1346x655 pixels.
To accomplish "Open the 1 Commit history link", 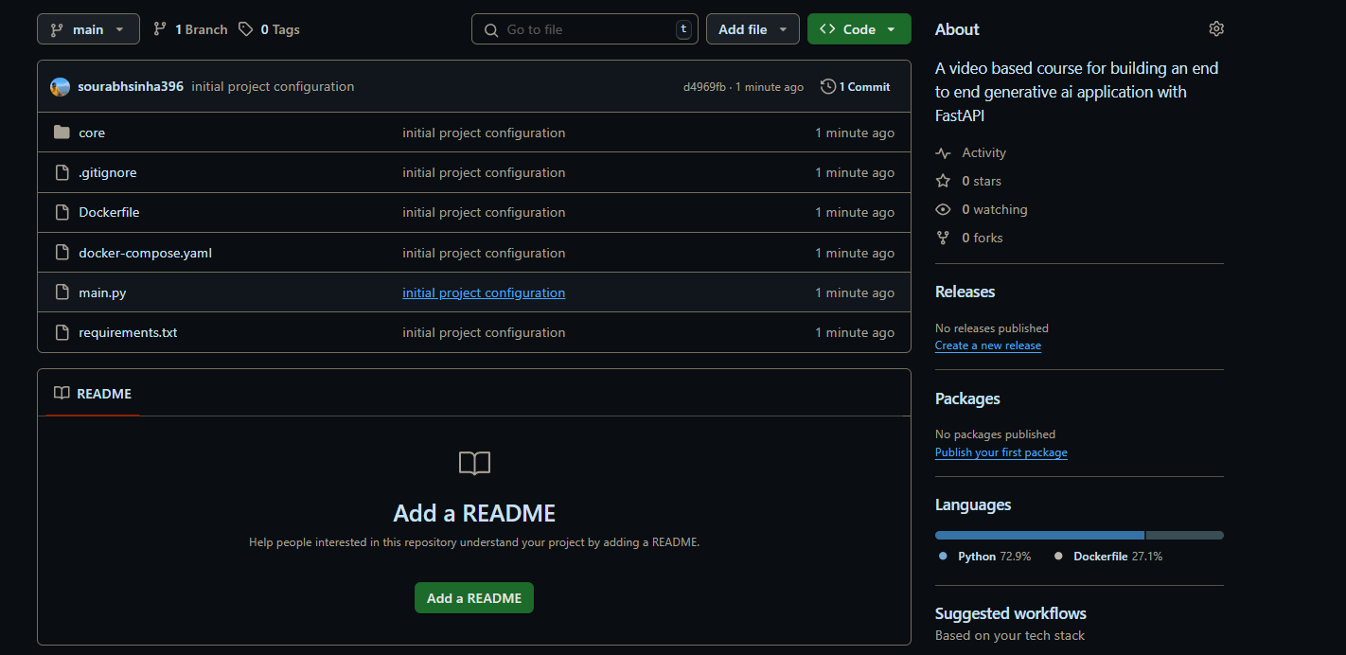I will click(856, 87).
